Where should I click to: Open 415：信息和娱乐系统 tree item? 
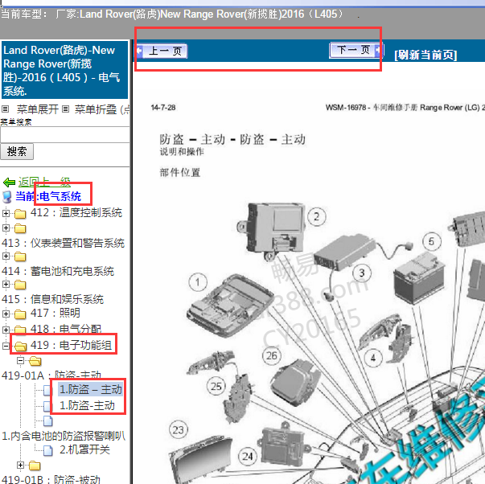pos(52,299)
